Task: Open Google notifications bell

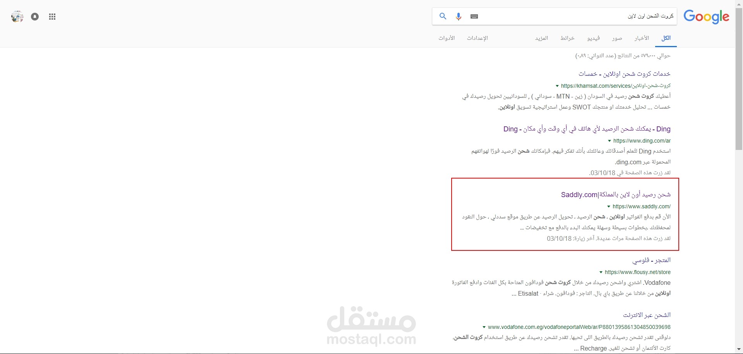Action: click(x=35, y=17)
